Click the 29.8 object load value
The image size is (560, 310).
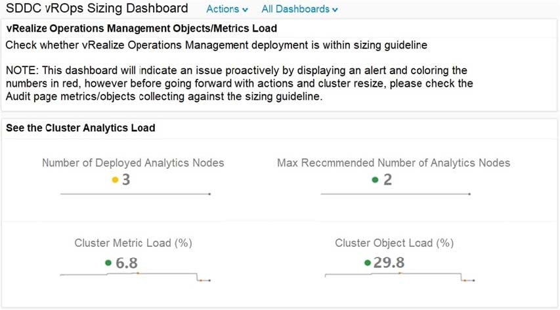point(389,263)
